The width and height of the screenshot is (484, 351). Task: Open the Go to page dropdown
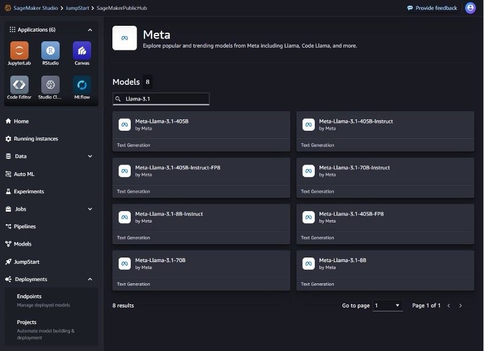pyautogui.click(x=388, y=305)
